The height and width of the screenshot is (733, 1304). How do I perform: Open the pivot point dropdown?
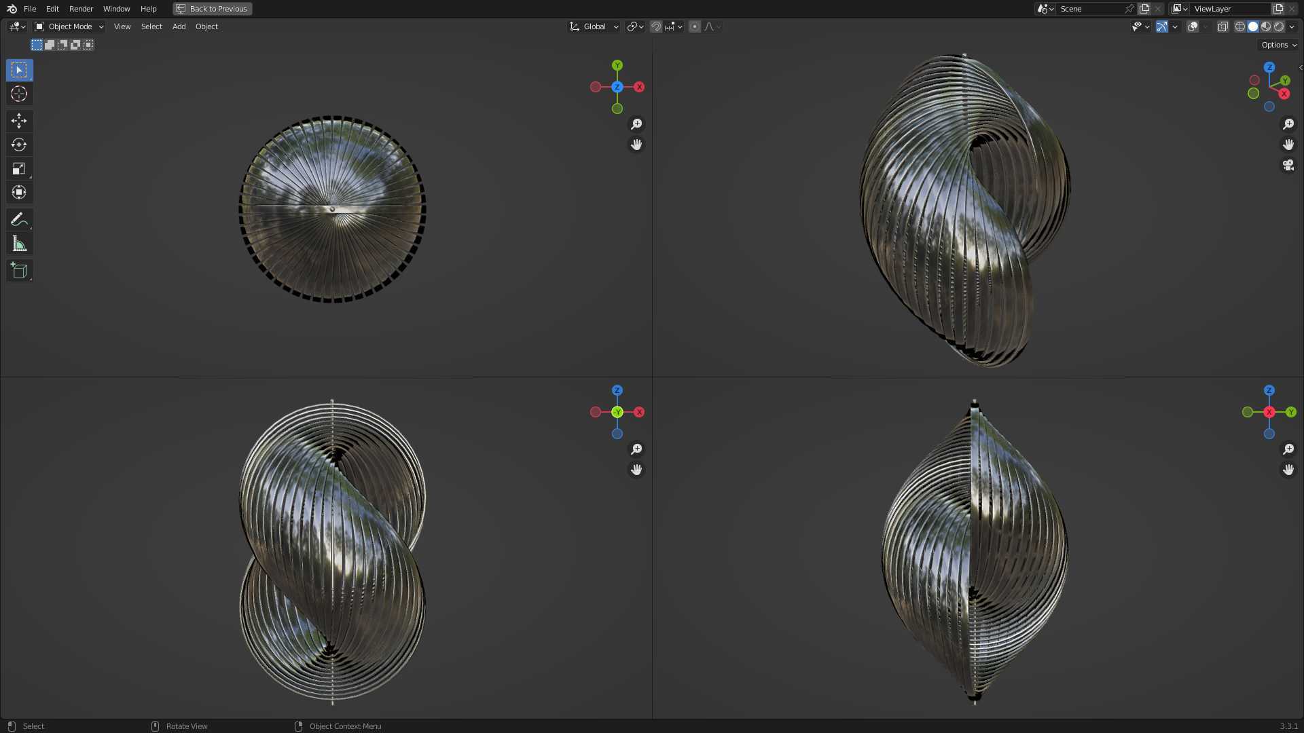tap(636, 26)
